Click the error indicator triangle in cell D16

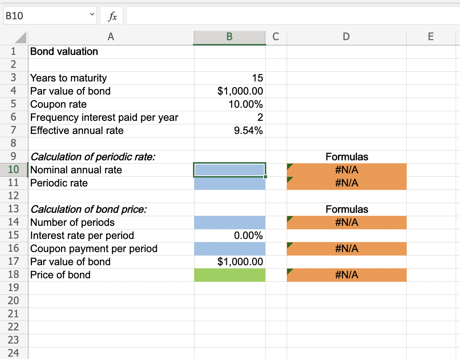point(289,244)
